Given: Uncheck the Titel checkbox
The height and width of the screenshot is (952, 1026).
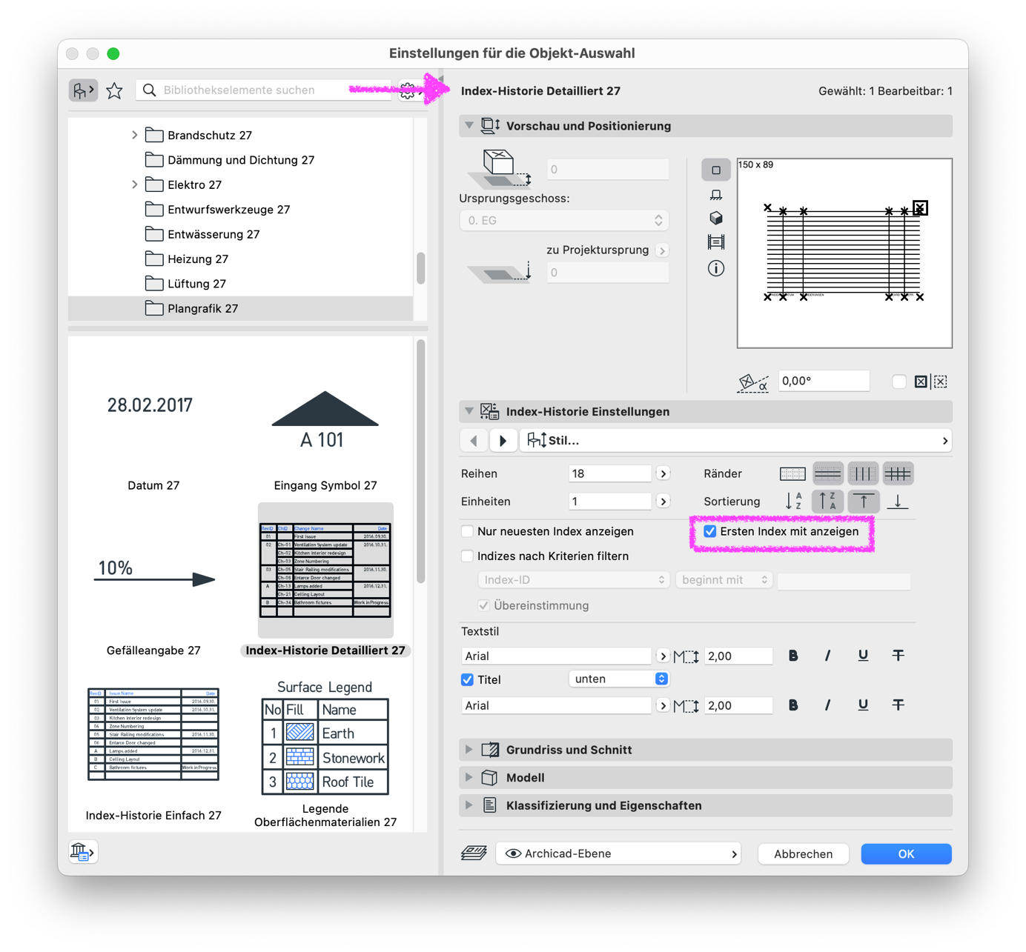Looking at the screenshot, I should [x=467, y=679].
